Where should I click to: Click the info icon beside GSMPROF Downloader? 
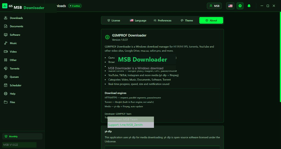(x=107, y=37)
